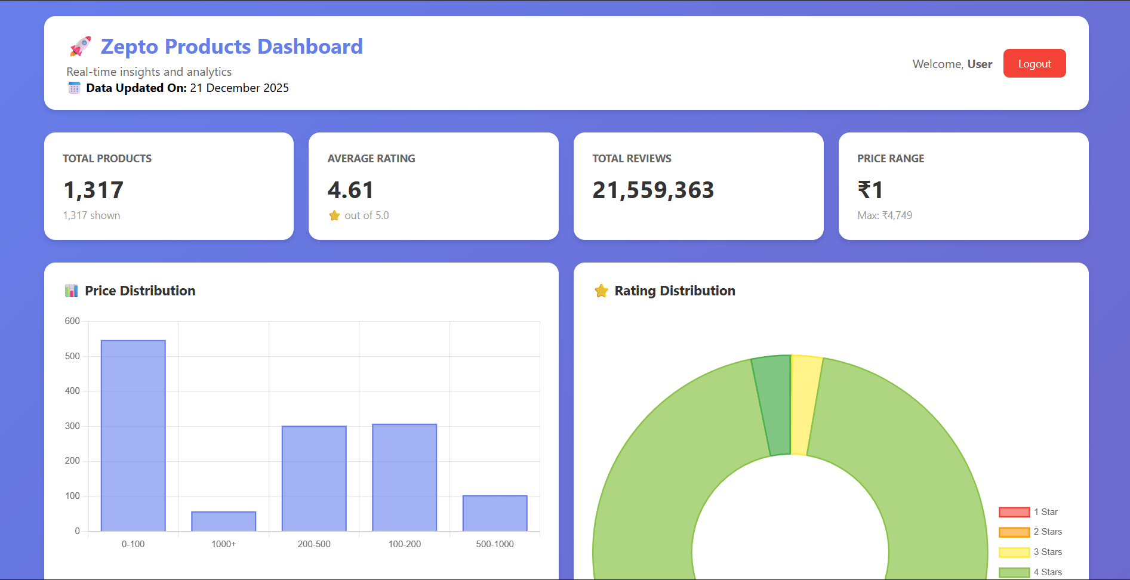
Task: Click the 500-1000 price range bar
Action: 495,513
